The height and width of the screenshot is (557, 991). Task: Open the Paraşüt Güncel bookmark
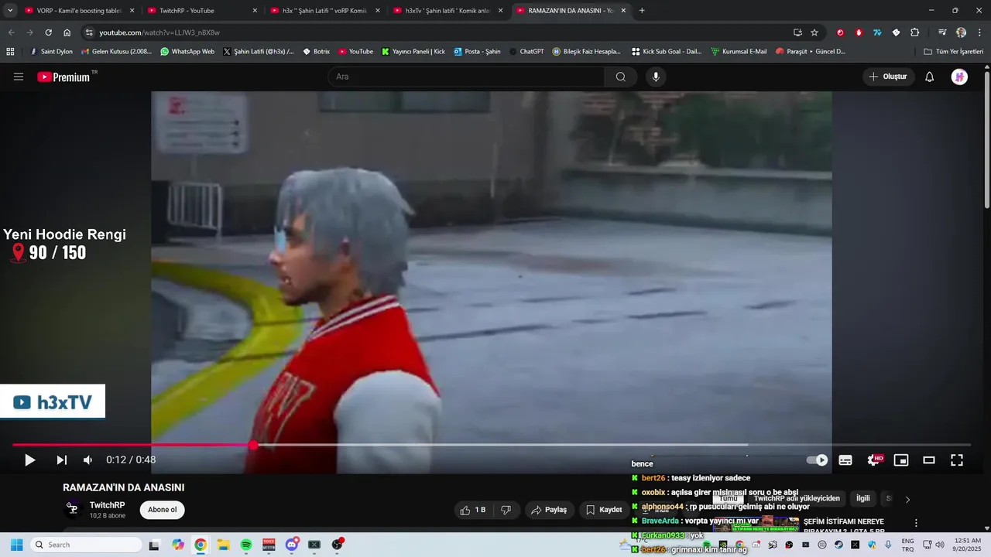pyautogui.click(x=810, y=52)
